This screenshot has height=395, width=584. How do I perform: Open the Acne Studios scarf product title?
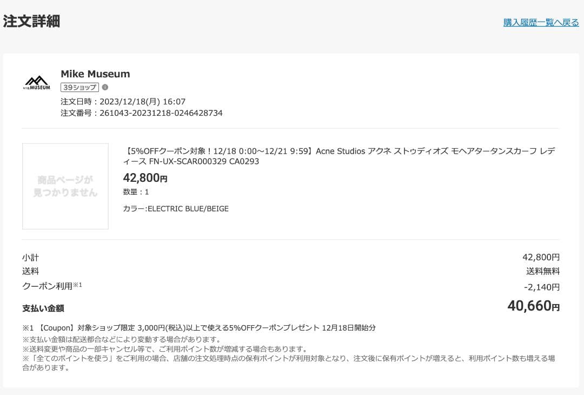click(340, 156)
